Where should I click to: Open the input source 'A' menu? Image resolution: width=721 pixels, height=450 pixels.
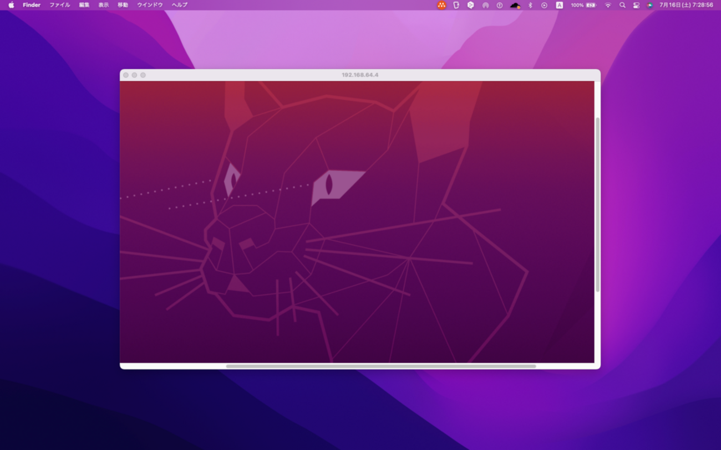(559, 5)
